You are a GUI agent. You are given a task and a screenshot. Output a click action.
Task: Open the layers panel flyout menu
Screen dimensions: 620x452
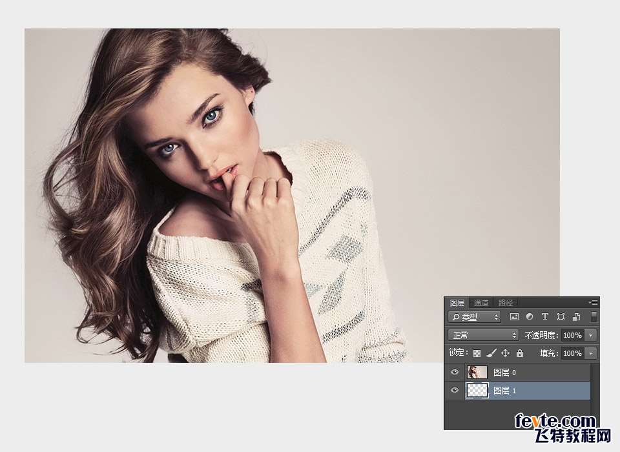tap(594, 302)
